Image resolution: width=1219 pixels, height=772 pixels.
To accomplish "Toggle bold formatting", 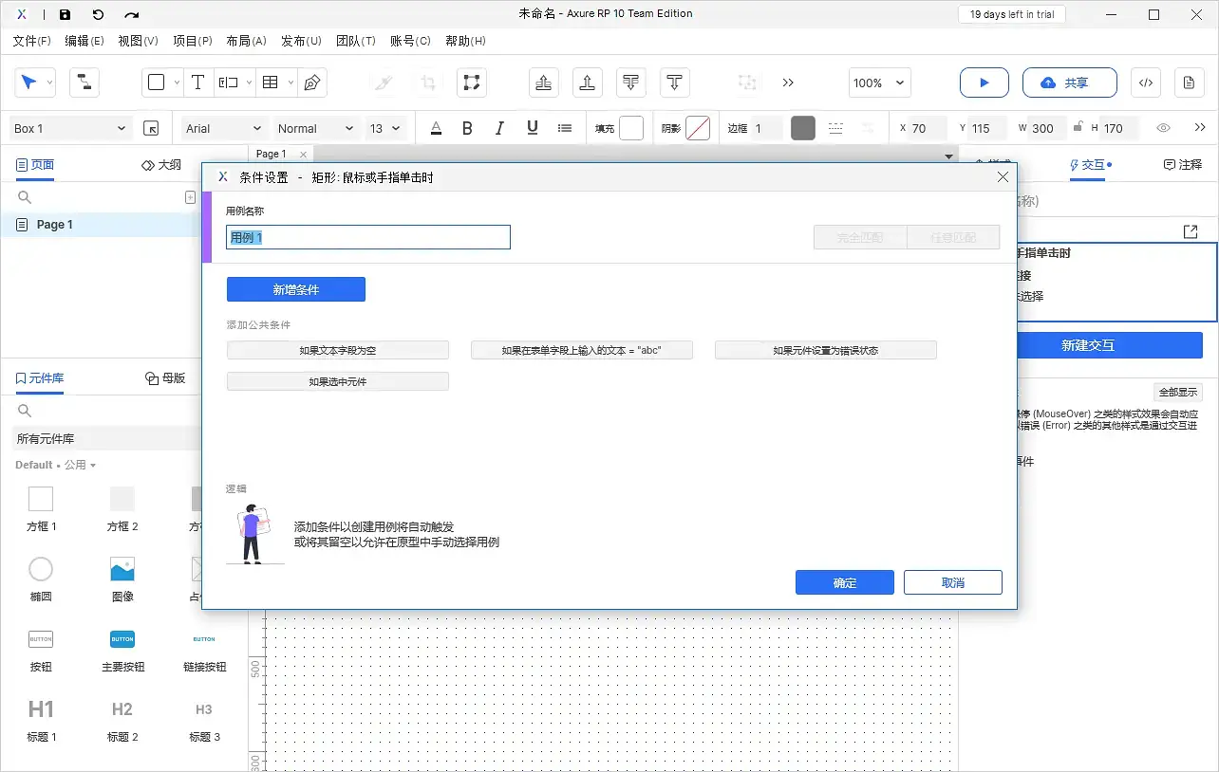I will 467,127.
